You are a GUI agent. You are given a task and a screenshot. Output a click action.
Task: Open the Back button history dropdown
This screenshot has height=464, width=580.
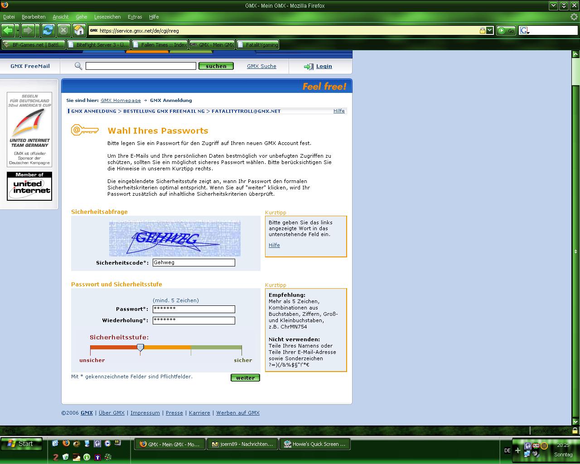click(18, 30)
